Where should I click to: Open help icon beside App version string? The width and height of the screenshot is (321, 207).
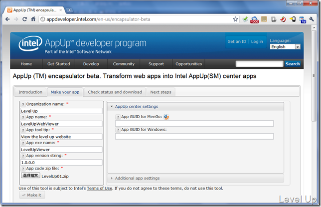[x=23, y=156]
